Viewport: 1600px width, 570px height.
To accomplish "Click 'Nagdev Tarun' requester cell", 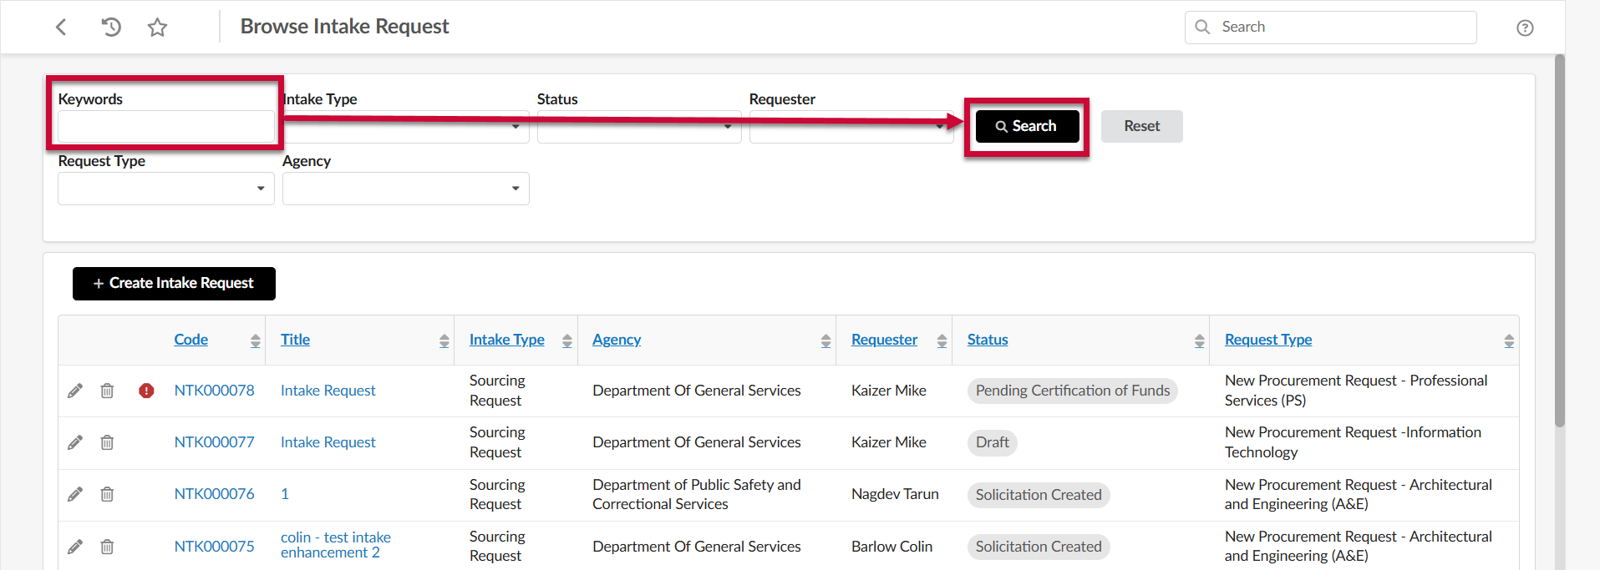I will [x=895, y=494].
